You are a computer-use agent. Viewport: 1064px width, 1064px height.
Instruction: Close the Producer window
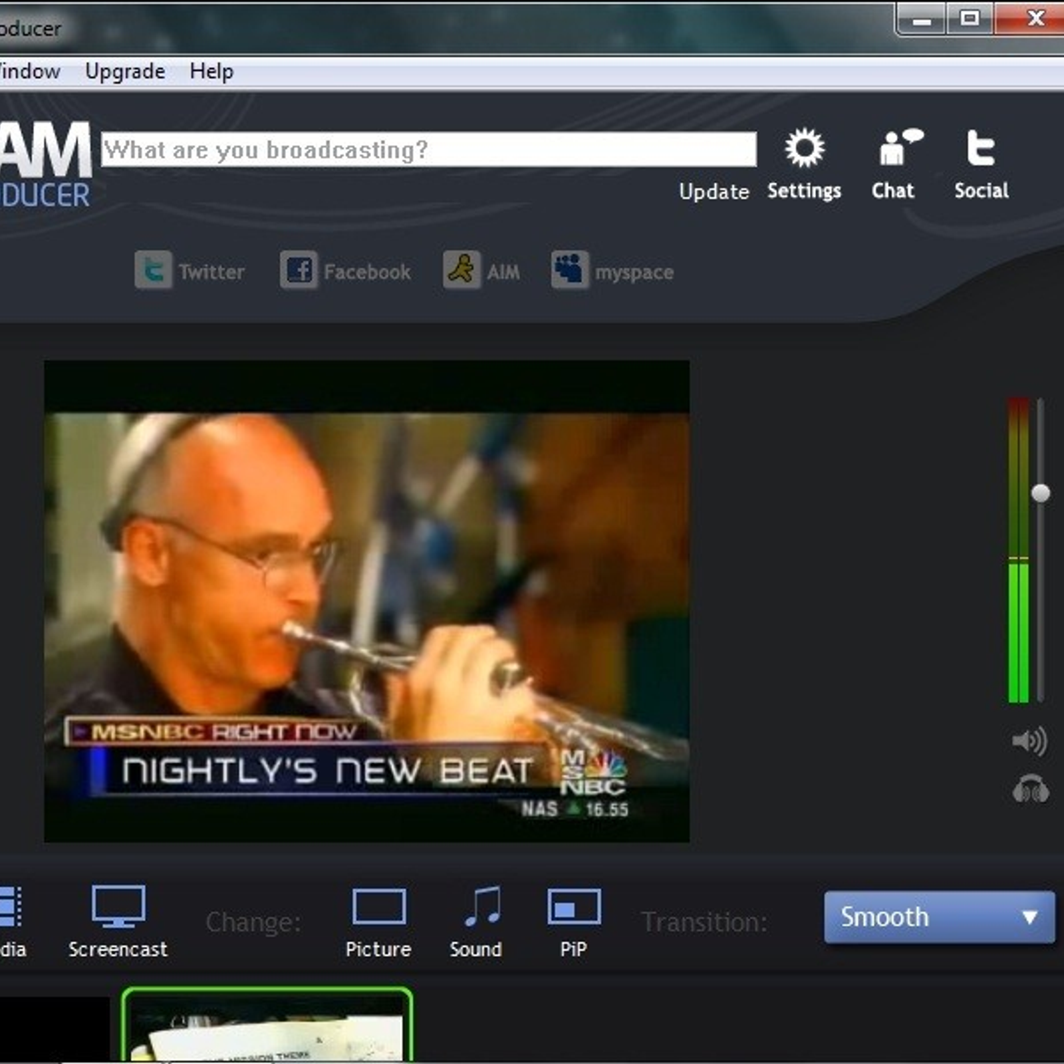pos(1029,19)
